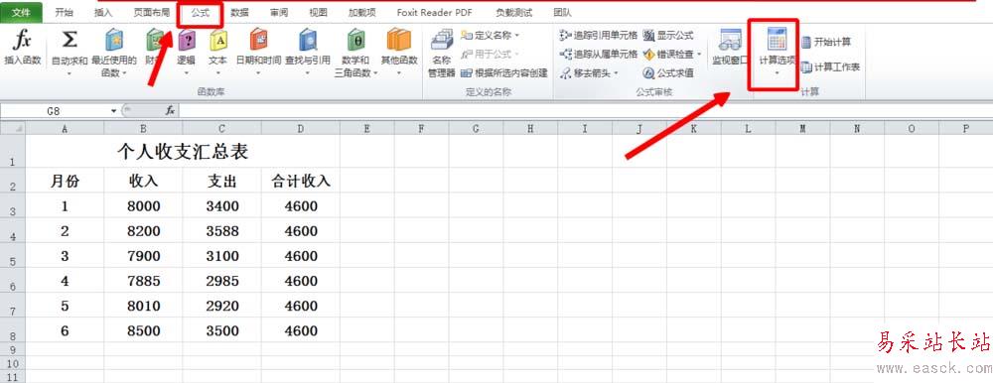Open the Logical (逻辑) functions book icon
This screenshot has width=993, height=383.
coord(186,41)
